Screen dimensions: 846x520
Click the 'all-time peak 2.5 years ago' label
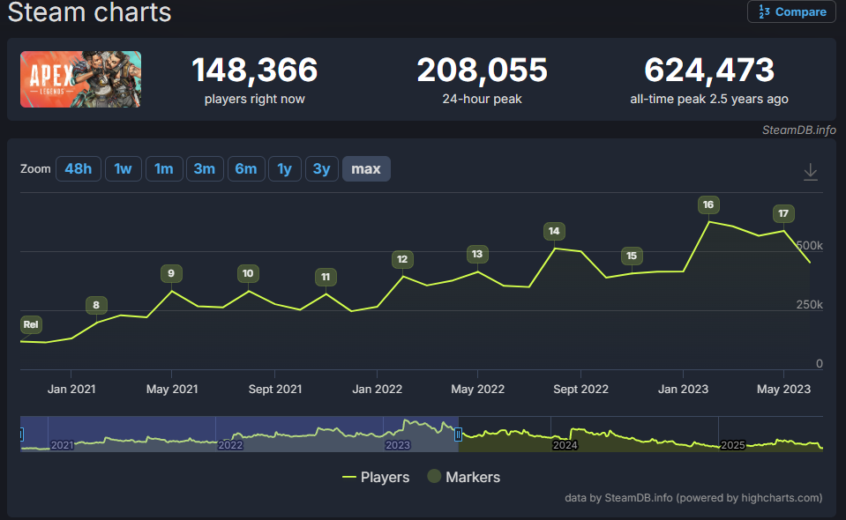[x=709, y=99]
